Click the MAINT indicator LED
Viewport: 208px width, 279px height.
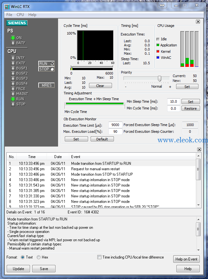coord(13,94)
